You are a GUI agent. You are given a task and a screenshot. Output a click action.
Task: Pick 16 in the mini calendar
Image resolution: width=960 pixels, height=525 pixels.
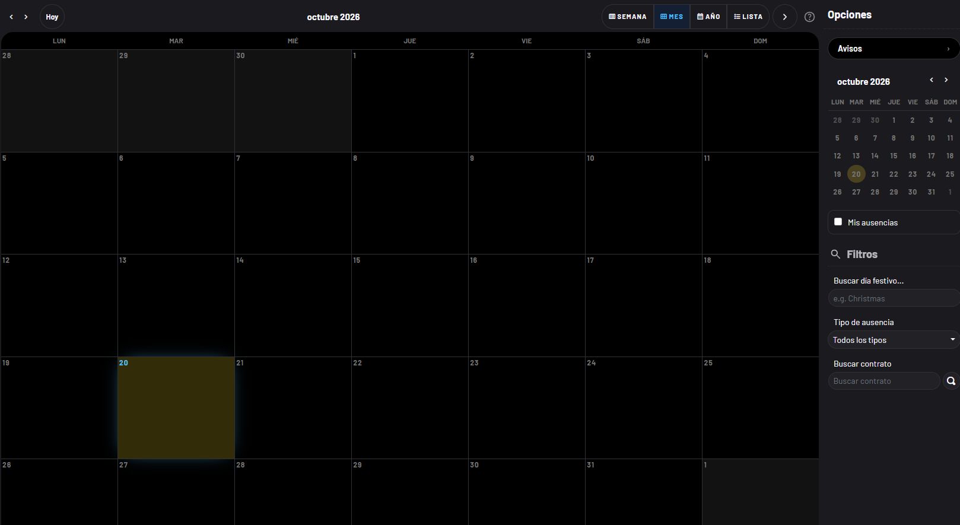(x=913, y=156)
